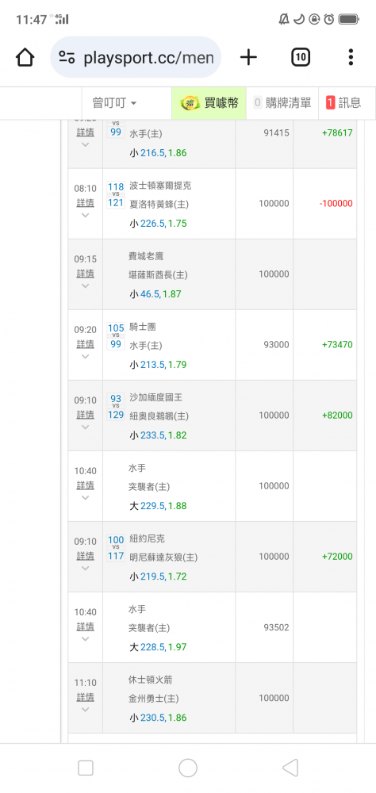Open the 訊息 messages tab
The image size is (376, 793).
[343, 103]
